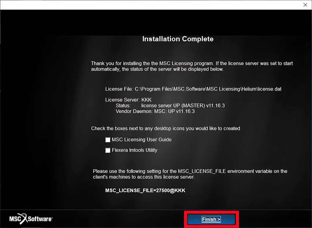Click the Installation Complete heading
312x228 pixels.
click(x=178, y=39)
